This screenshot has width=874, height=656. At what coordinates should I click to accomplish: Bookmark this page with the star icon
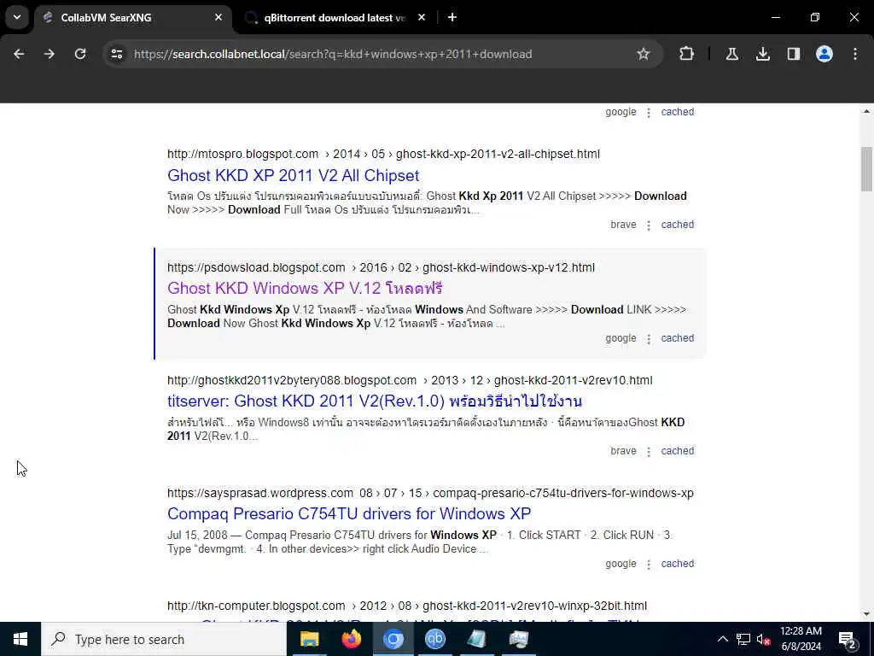pos(644,54)
